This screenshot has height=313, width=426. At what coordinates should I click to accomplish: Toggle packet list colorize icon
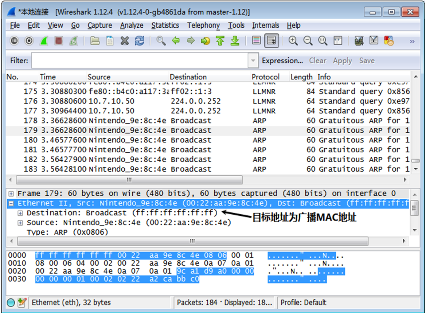(x=256, y=41)
